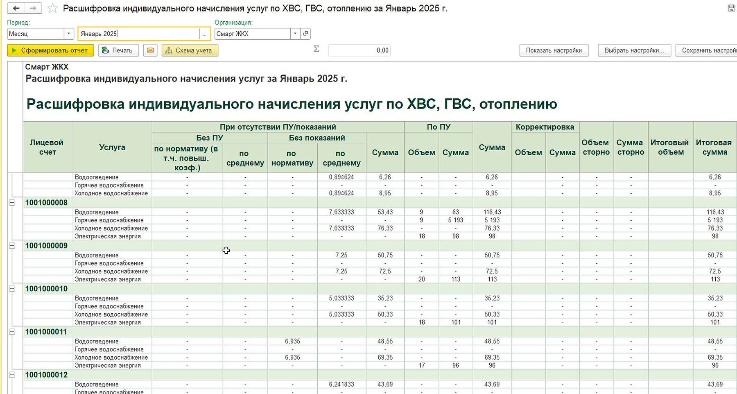Screen dimensions: 737x394
Task: Open the Организация dropdown arrow
Action: [295, 34]
